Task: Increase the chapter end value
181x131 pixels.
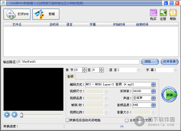Action: [x=101, y=69]
